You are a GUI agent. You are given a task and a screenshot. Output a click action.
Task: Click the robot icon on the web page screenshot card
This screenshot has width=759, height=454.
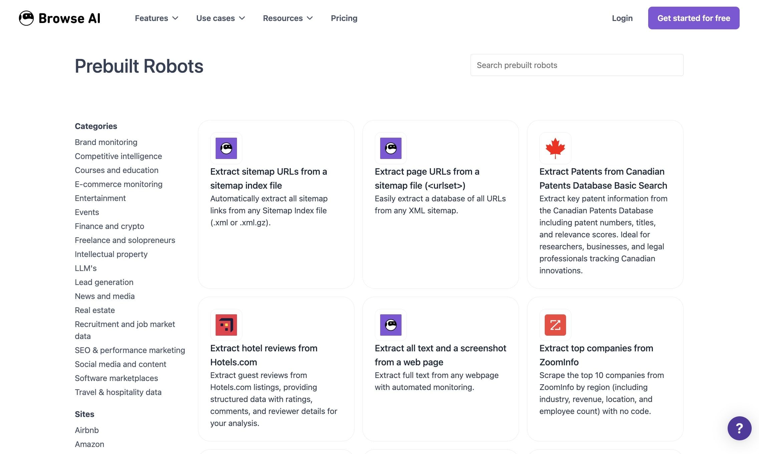point(390,325)
